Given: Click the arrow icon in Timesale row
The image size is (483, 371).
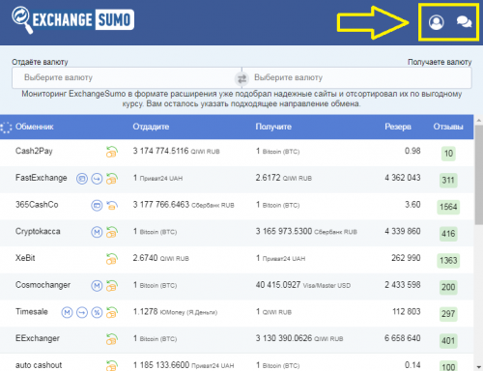Looking at the screenshot, I should [x=82, y=312].
